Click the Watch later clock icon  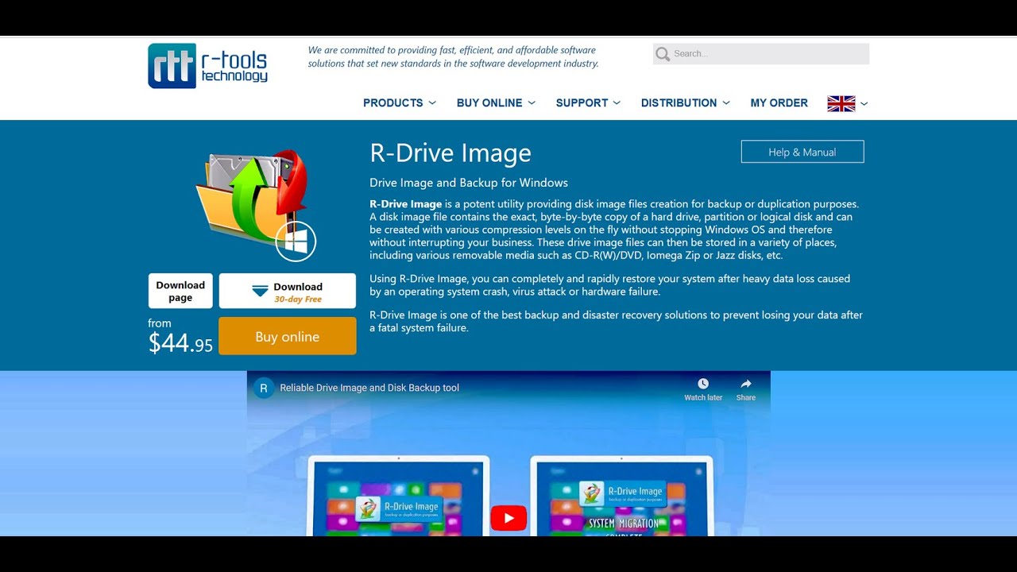point(703,385)
